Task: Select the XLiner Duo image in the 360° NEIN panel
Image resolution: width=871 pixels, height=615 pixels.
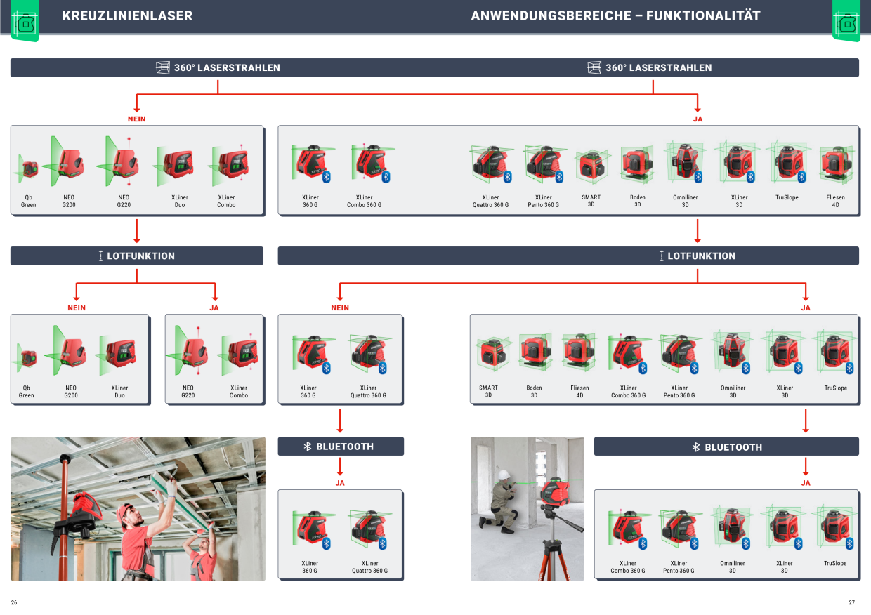Action: pyautogui.click(x=173, y=166)
